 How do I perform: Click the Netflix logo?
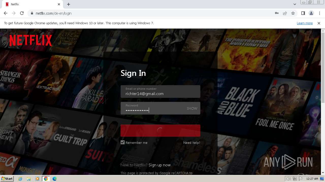(31, 40)
